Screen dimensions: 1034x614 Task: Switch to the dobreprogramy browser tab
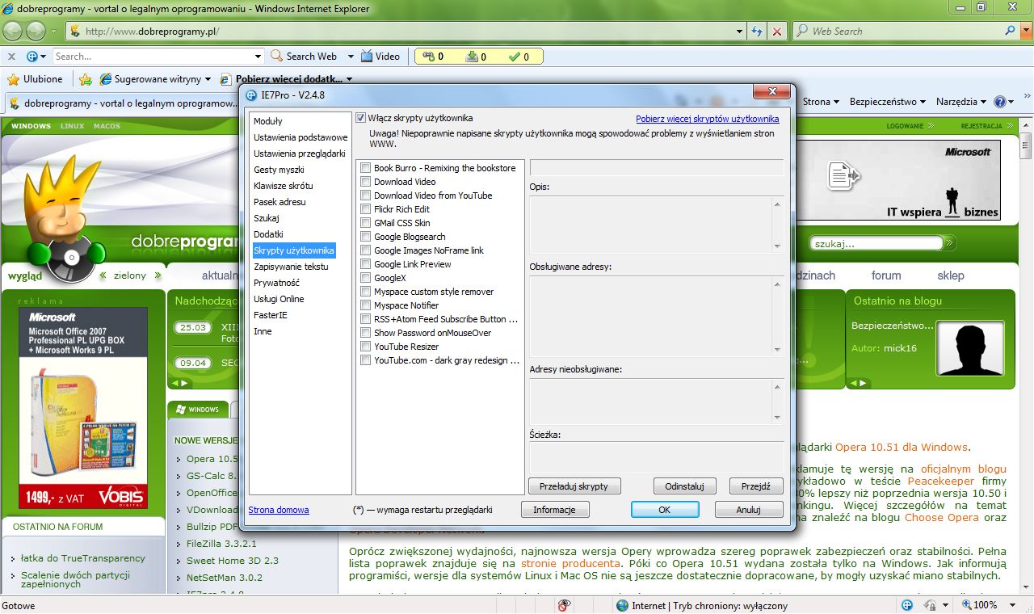[121, 103]
